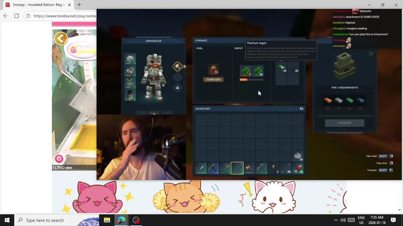Click the Take Half shortcut hint
This screenshot has width=403, height=226.
pyautogui.click(x=379, y=156)
